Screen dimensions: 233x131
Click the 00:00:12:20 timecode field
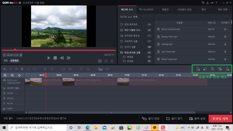point(13,55)
